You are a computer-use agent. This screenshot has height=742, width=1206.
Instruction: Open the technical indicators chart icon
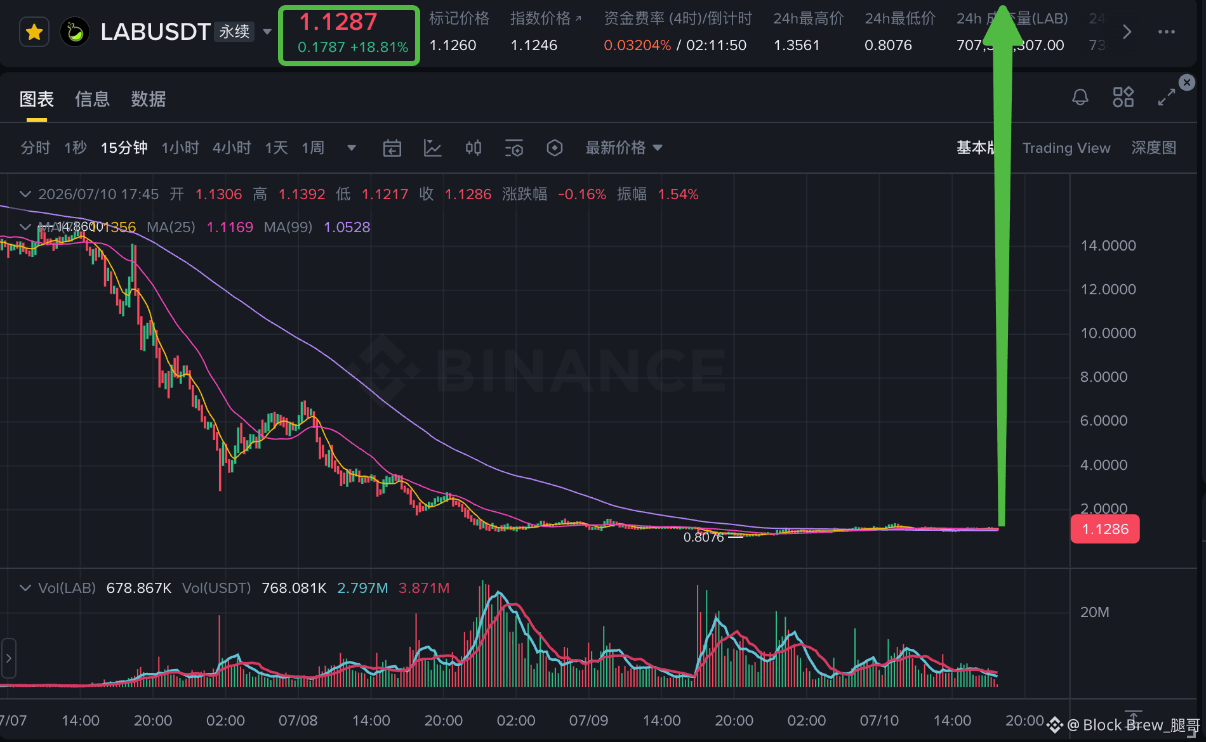tap(433, 148)
